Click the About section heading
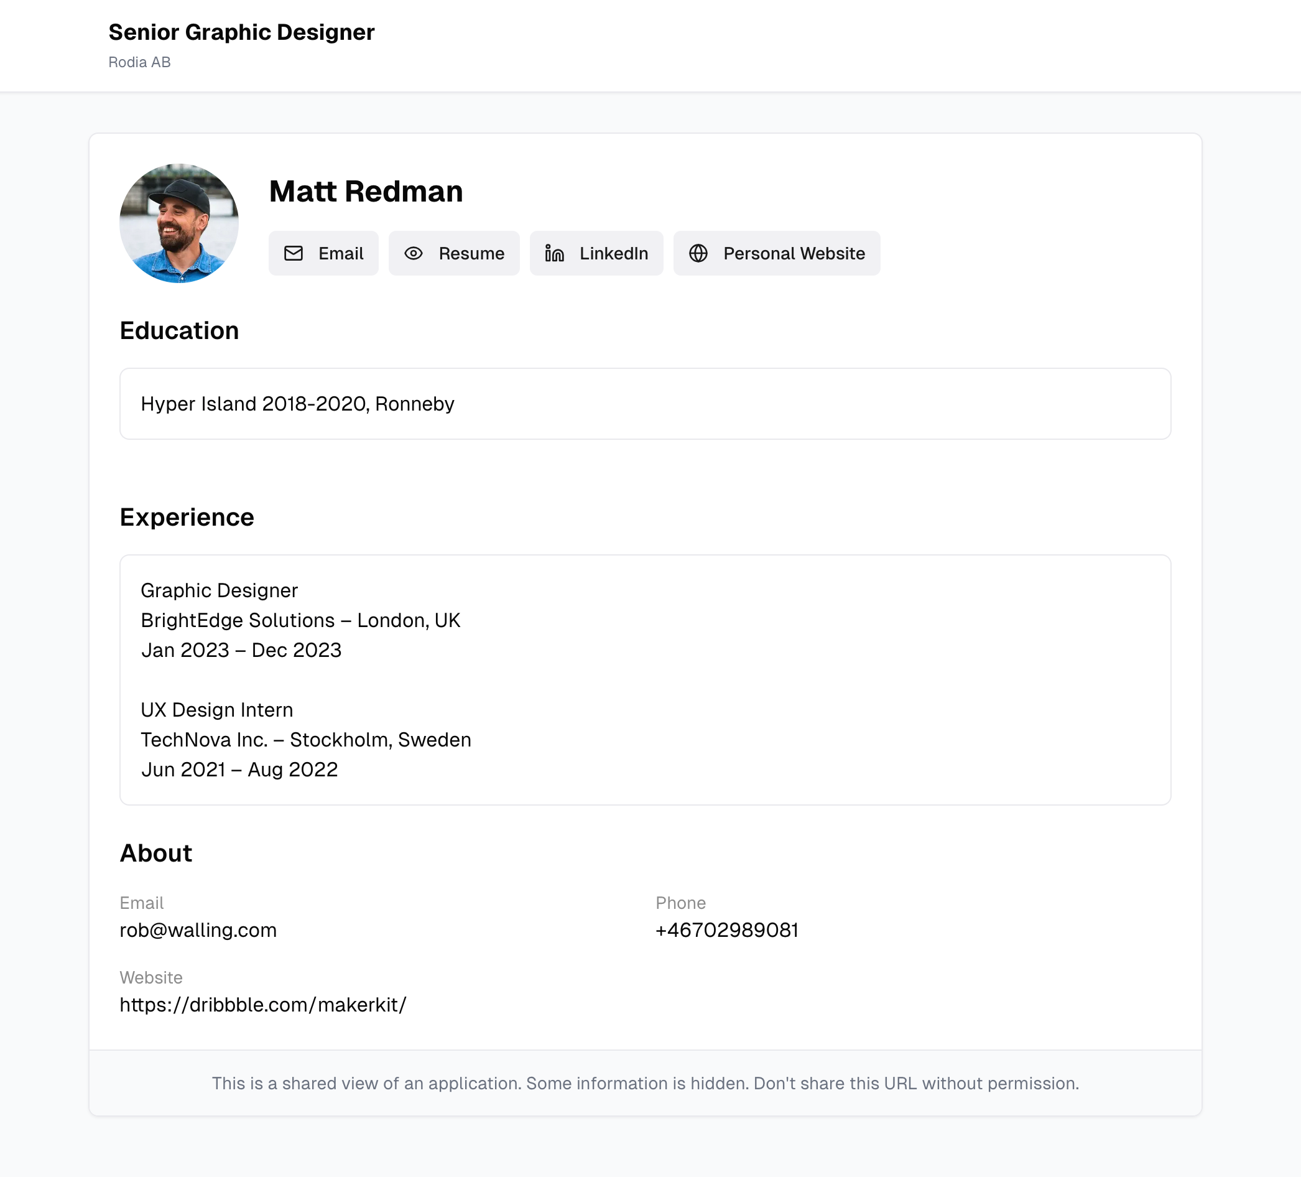Screen dimensions: 1301x1177 click(x=156, y=853)
